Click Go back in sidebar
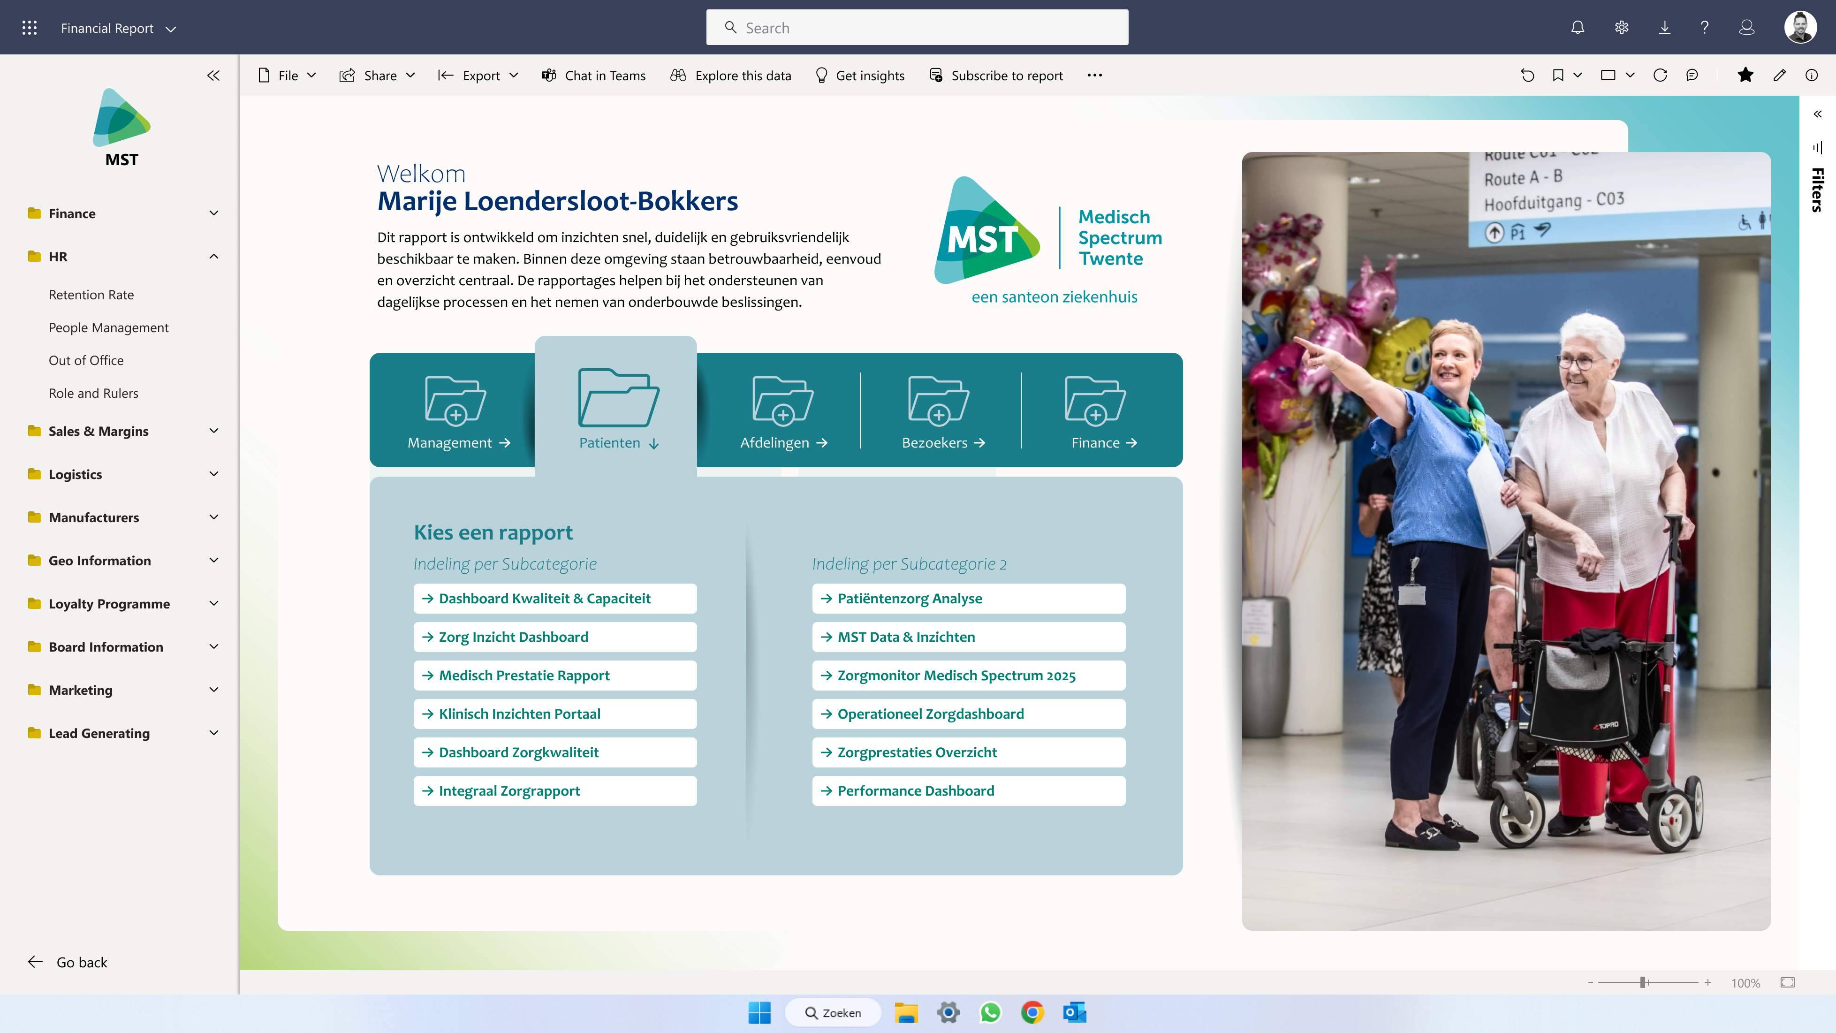Image resolution: width=1836 pixels, height=1033 pixels. click(x=68, y=963)
